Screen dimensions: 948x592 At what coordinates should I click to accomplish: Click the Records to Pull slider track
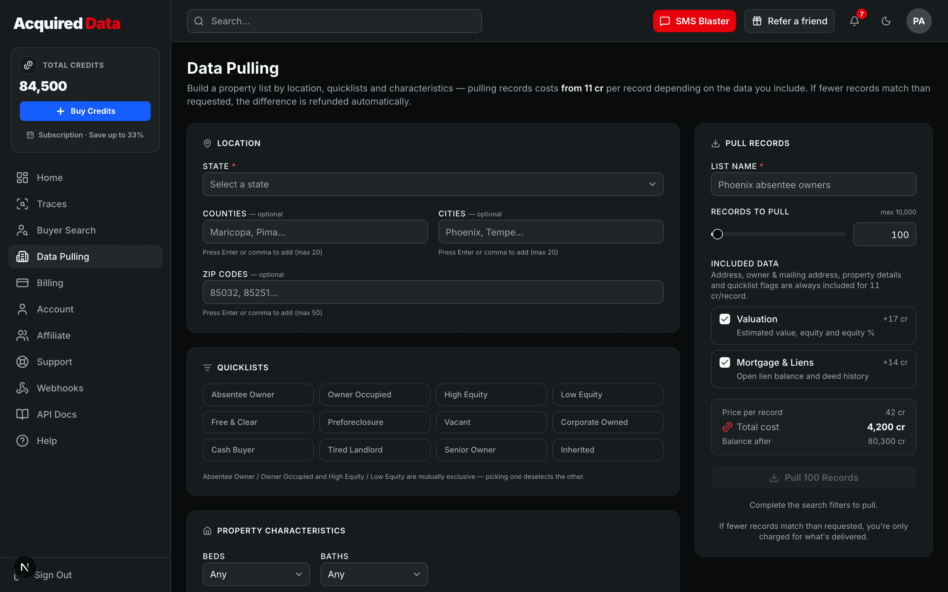[778, 234]
